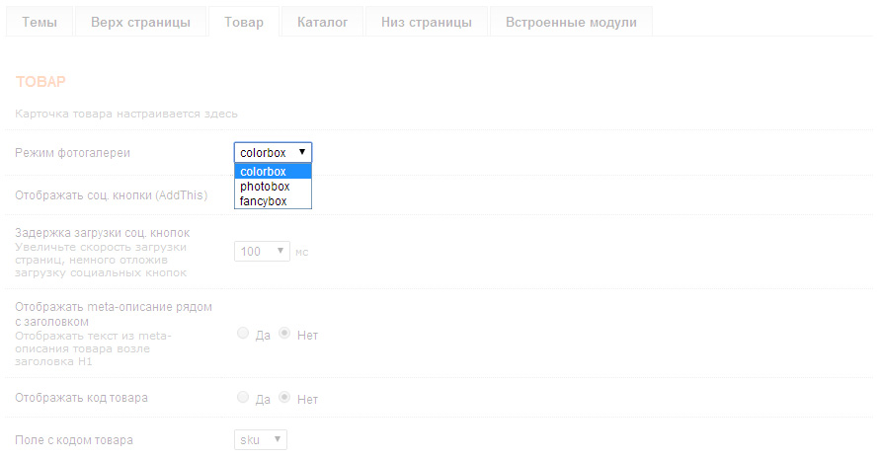Select the Товар tab
This screenshot has height=460, width=881.
[244, 22]
